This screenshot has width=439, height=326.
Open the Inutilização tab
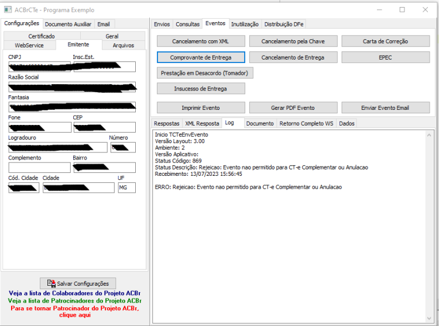click(245, 25)
